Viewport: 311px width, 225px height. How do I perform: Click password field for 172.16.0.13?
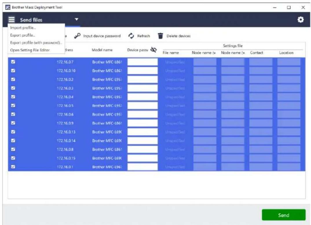click(x=142, y=132)
